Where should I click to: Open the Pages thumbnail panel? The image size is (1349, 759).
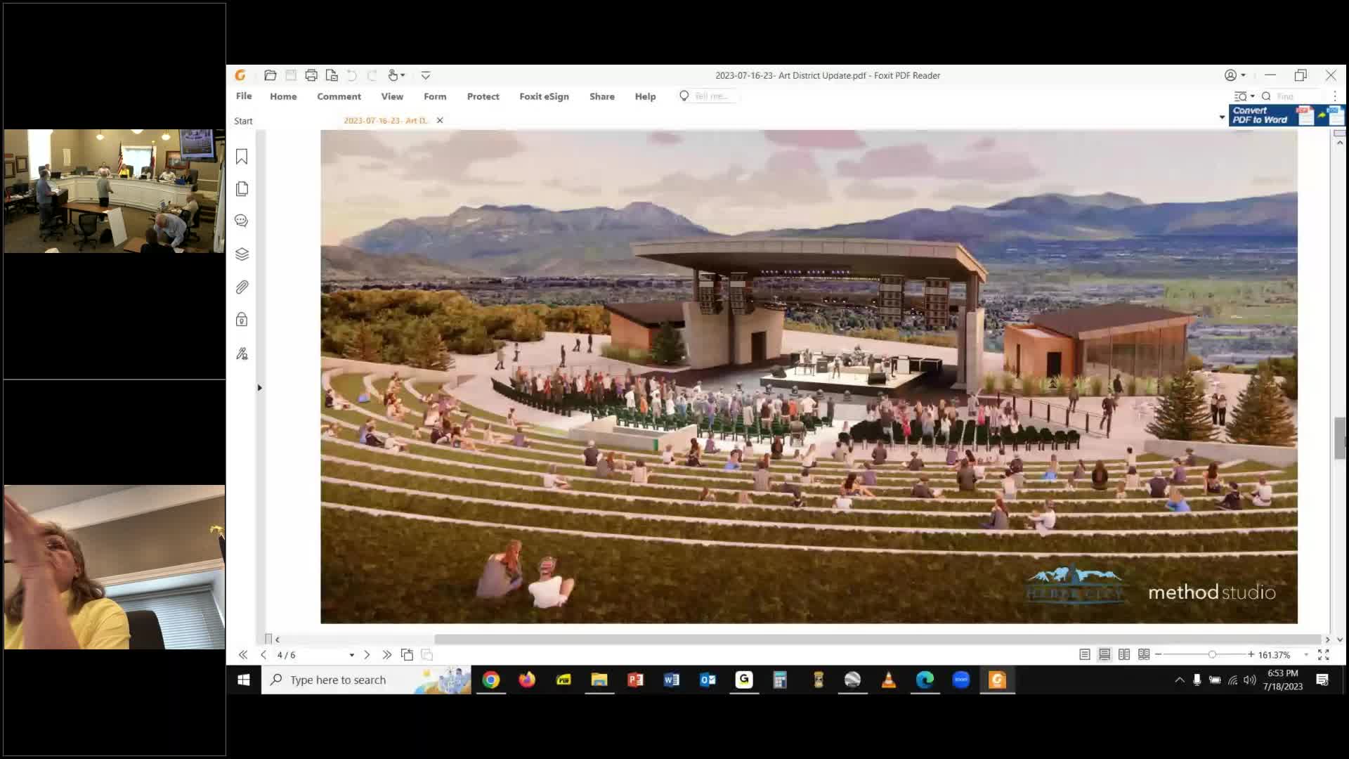click(x=242, y=188)
